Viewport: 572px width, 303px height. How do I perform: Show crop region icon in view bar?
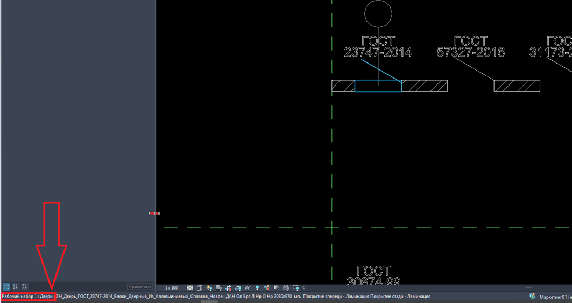click(238, 288)
